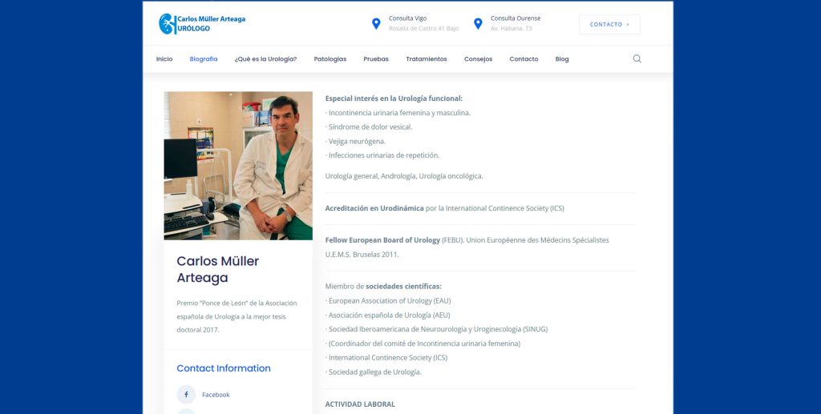Open the ¿Qué es la Urología? menu

(x=265, y=59)
